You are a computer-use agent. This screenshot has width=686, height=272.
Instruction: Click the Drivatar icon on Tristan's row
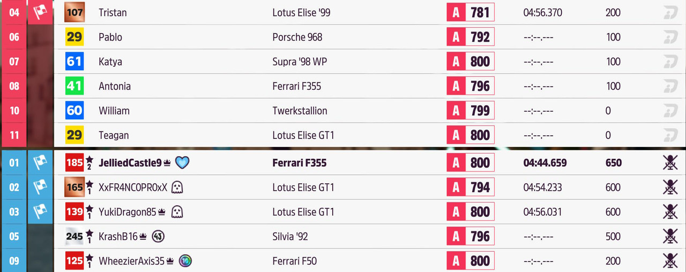(670, 12)
